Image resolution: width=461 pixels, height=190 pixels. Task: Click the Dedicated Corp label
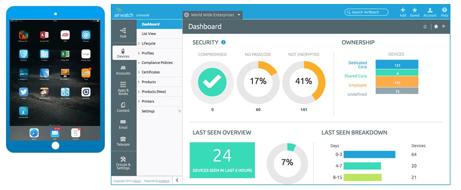pos(358,65)
